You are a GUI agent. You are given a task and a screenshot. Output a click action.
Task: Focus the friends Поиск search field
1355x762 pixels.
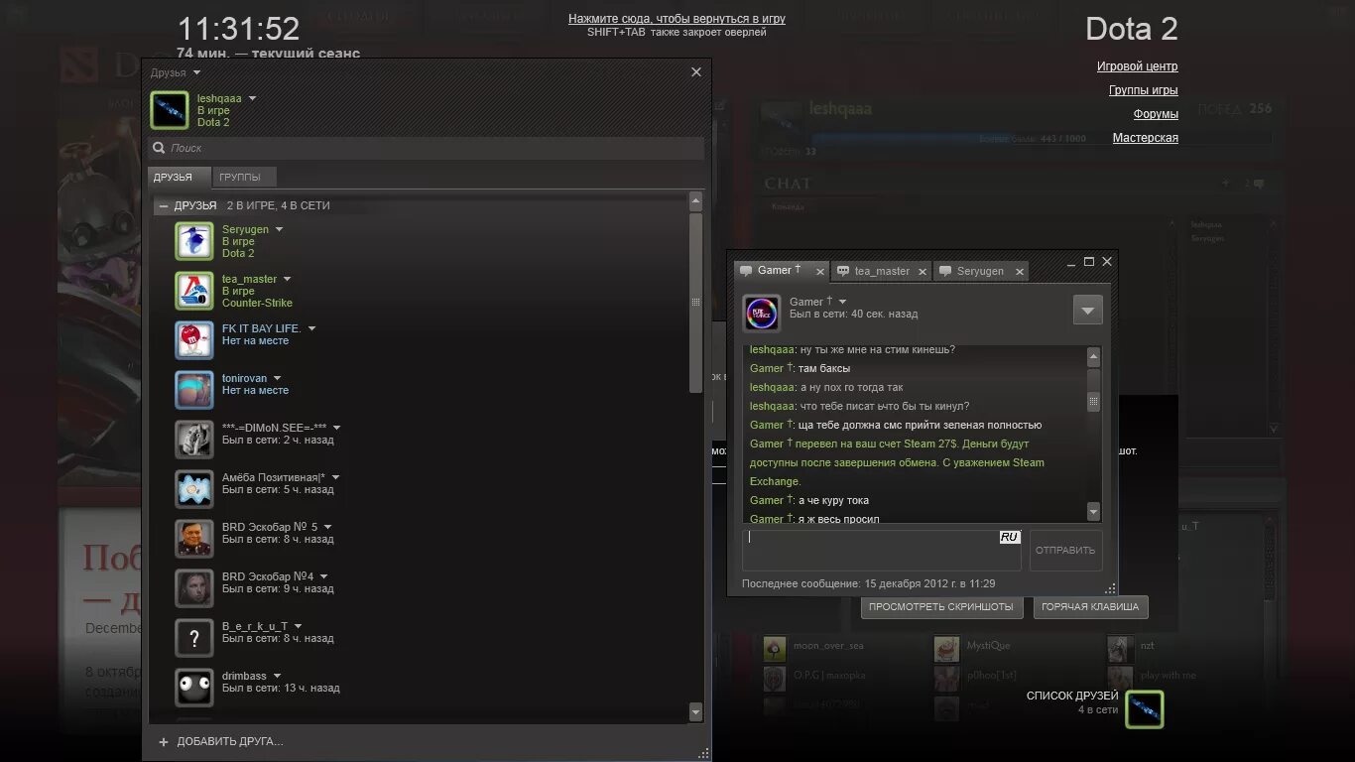pyautogui.click(x=427, y=148)
